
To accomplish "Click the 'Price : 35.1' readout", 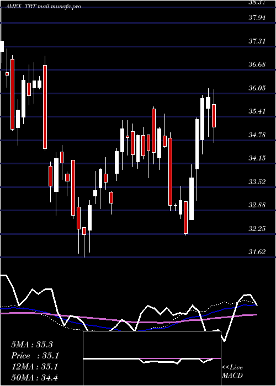I will [35, 356].
